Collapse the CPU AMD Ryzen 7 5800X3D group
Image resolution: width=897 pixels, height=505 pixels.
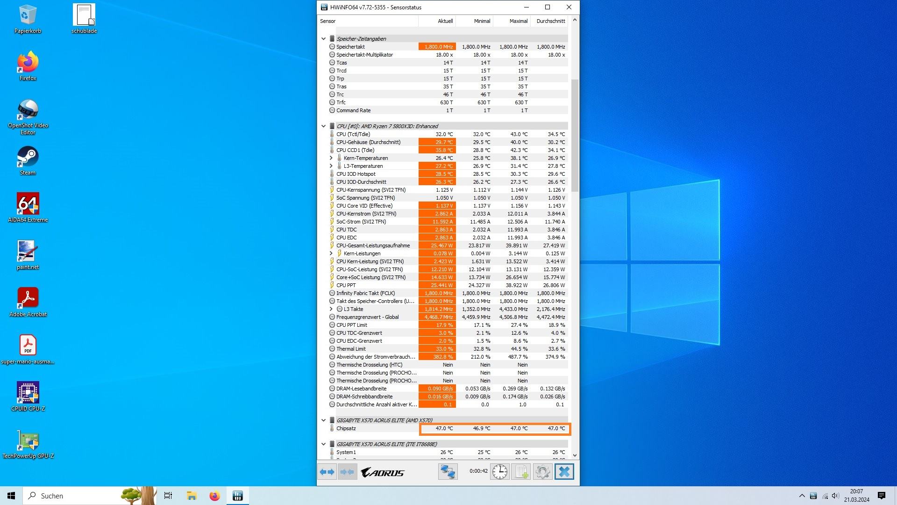323,126
